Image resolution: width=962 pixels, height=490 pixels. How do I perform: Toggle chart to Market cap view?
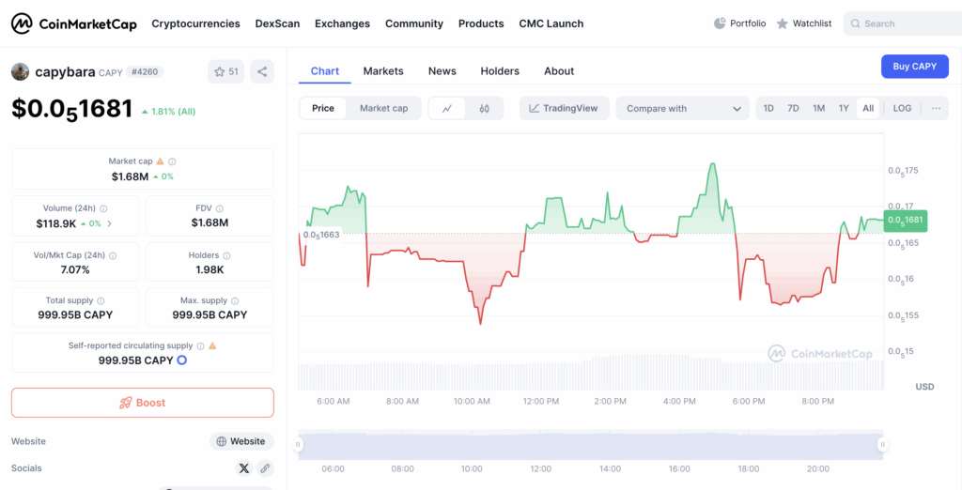pos(383,109)
